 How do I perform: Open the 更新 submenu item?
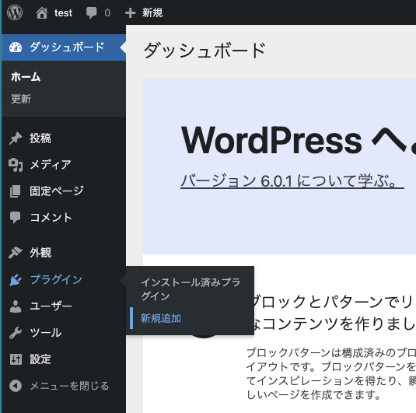[x=21, y=99]
